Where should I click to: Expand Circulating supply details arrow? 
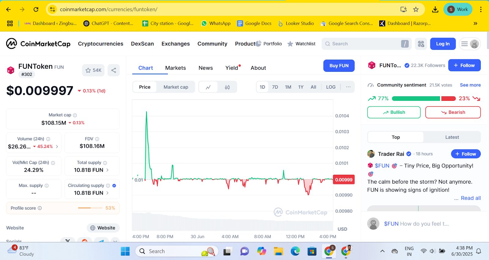107,193
